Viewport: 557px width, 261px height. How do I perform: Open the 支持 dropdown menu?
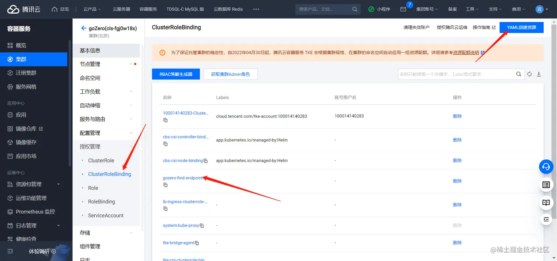tap(495, 9)
